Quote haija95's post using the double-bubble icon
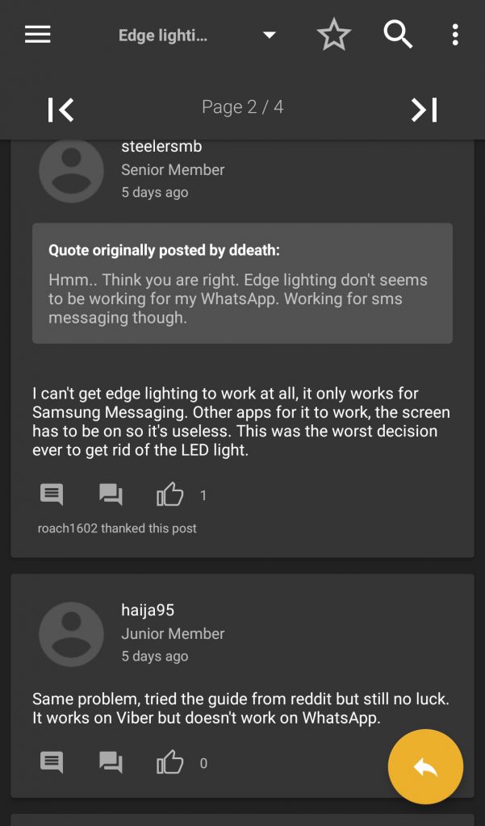This screenshot has height=826, width=485. [x=111, y=762]
